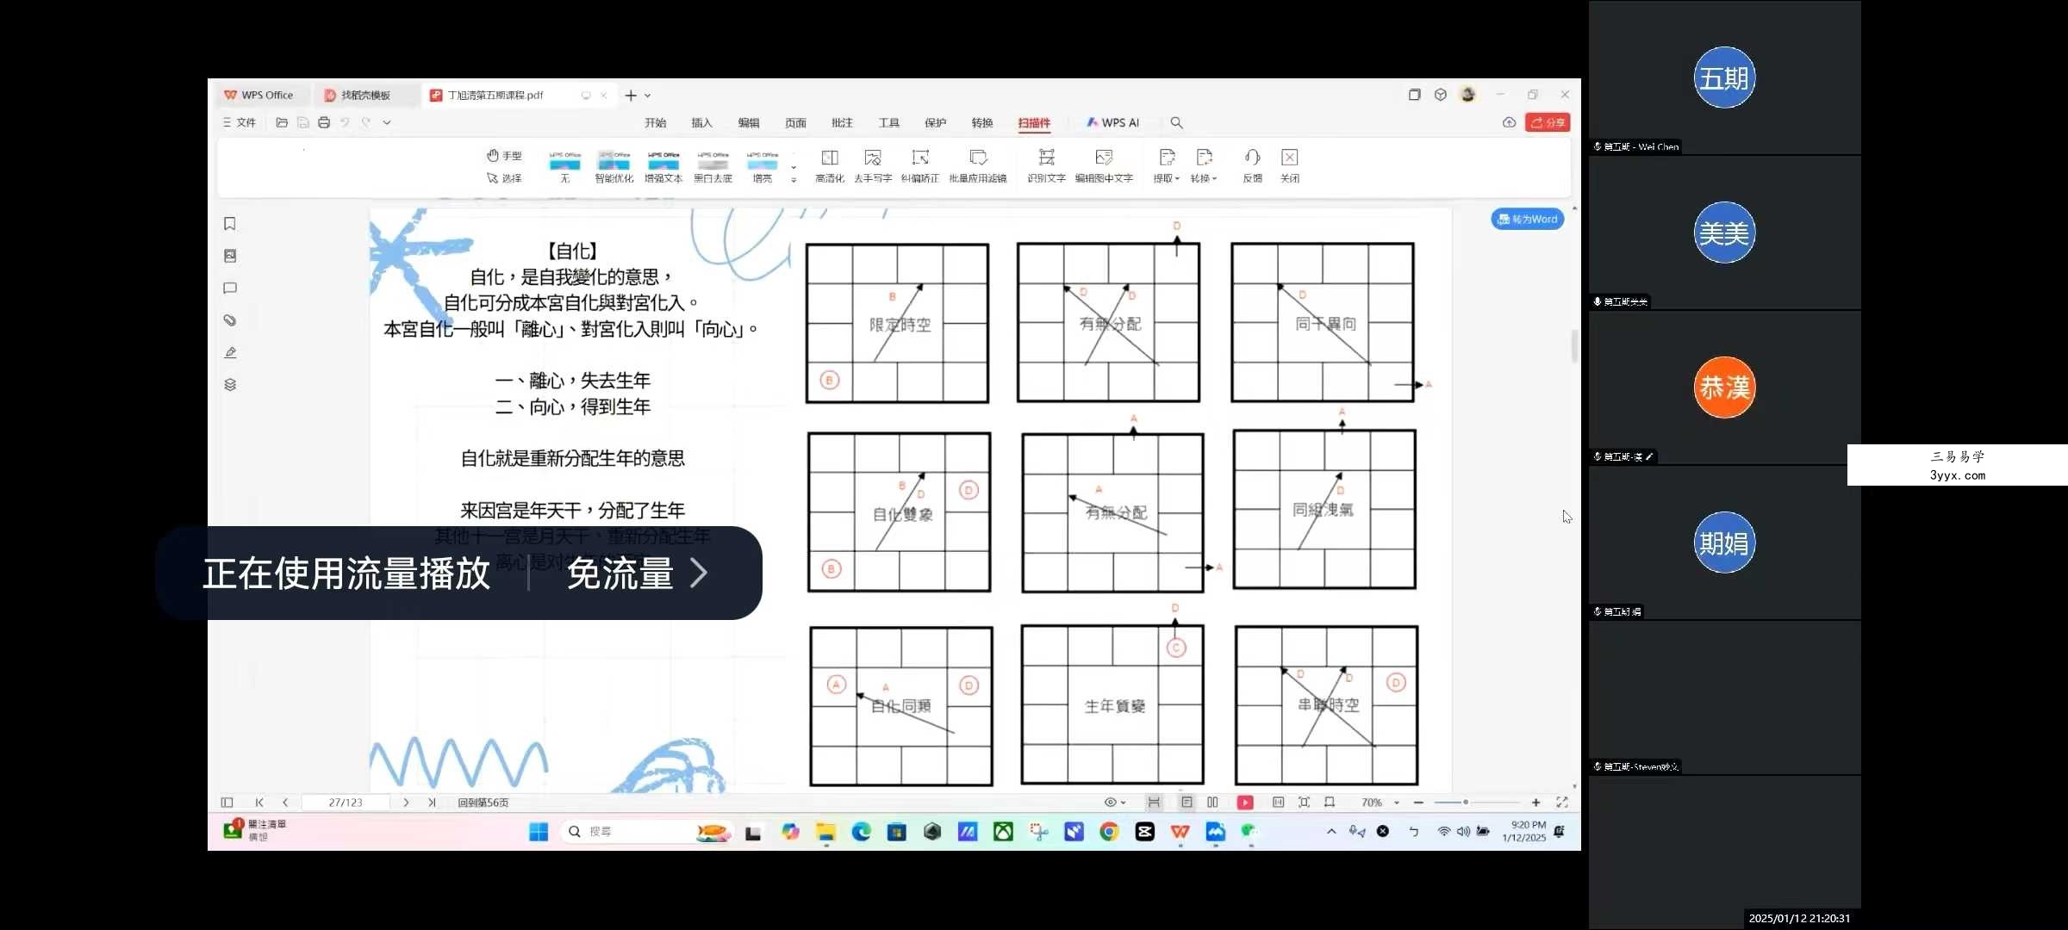
Task: Click the page number field 27/123
Action: [346, 802]
